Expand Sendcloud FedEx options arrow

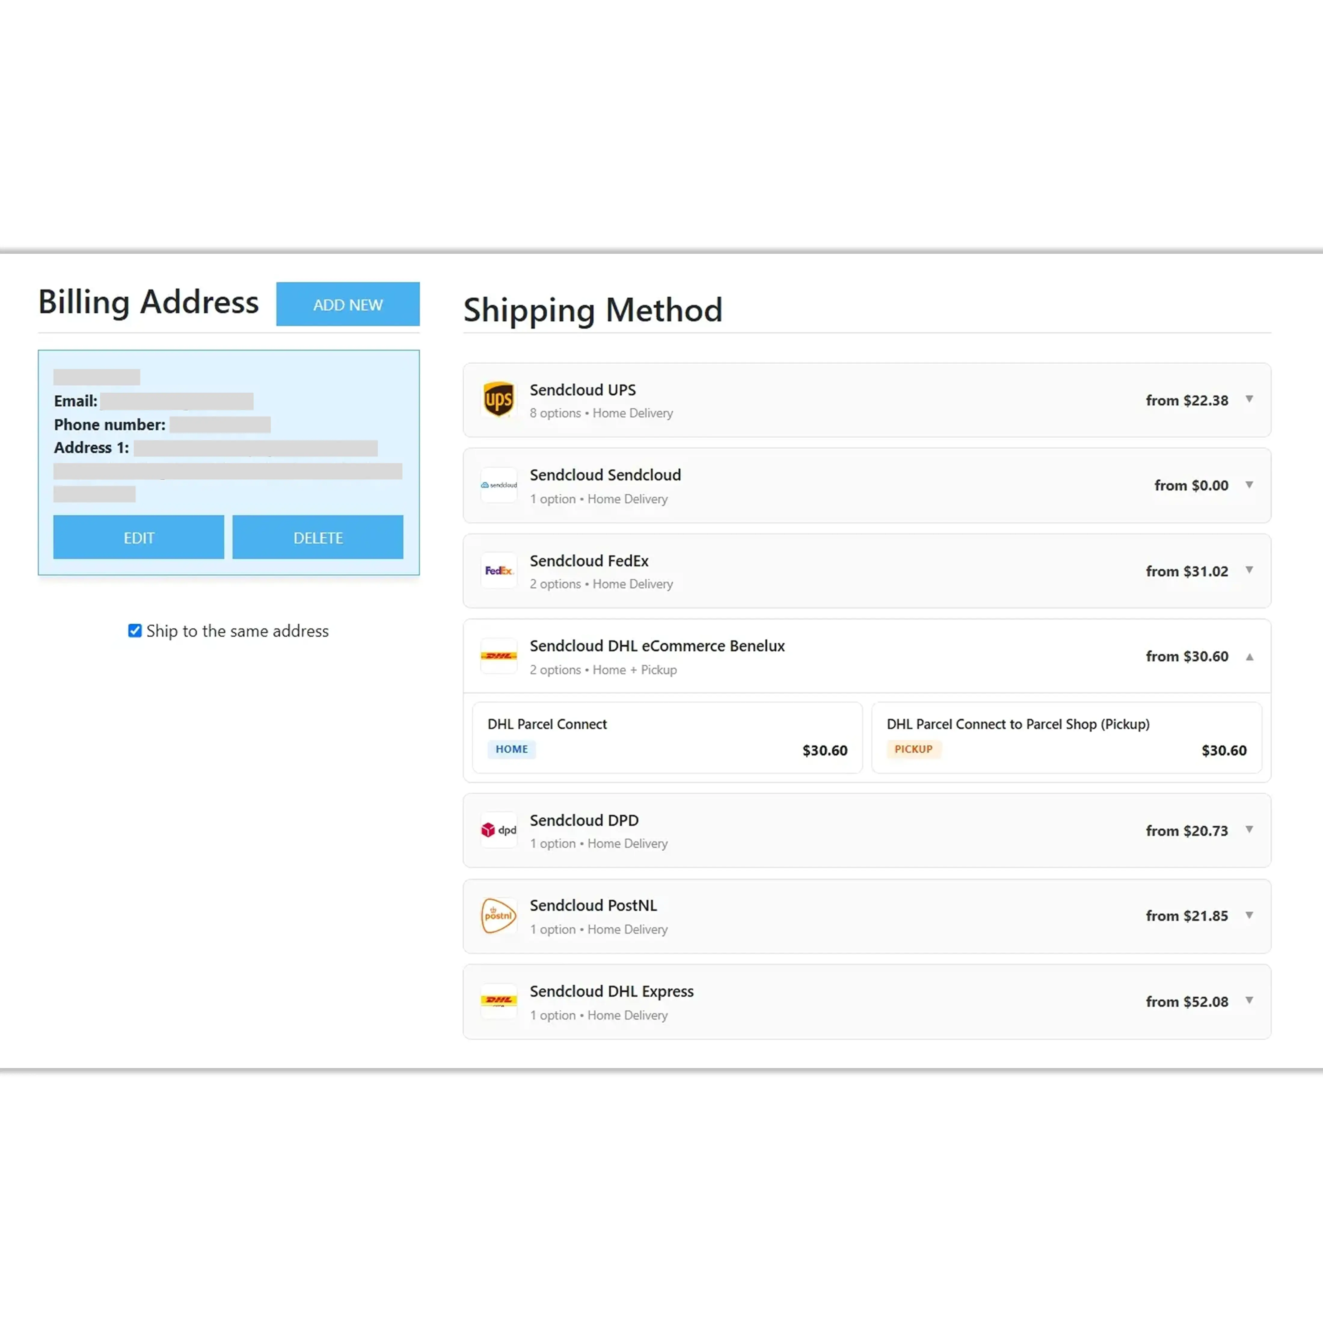(1249, 570)
